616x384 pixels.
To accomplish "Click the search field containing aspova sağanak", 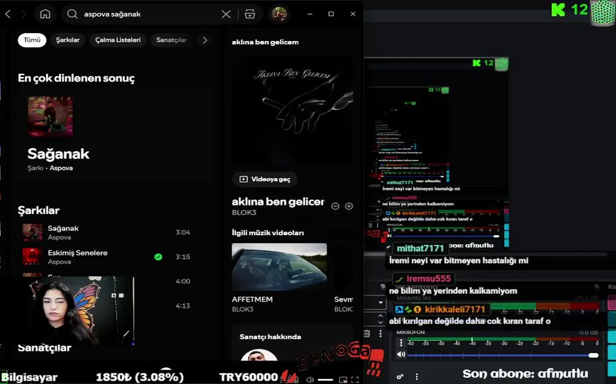I will coord(161,14).
